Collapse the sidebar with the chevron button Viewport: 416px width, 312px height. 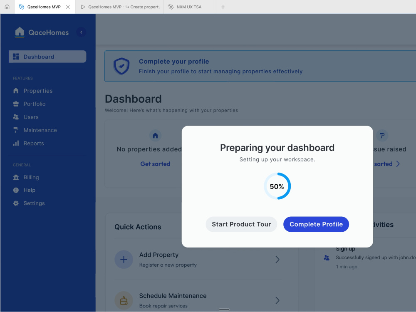pos(81,32)
